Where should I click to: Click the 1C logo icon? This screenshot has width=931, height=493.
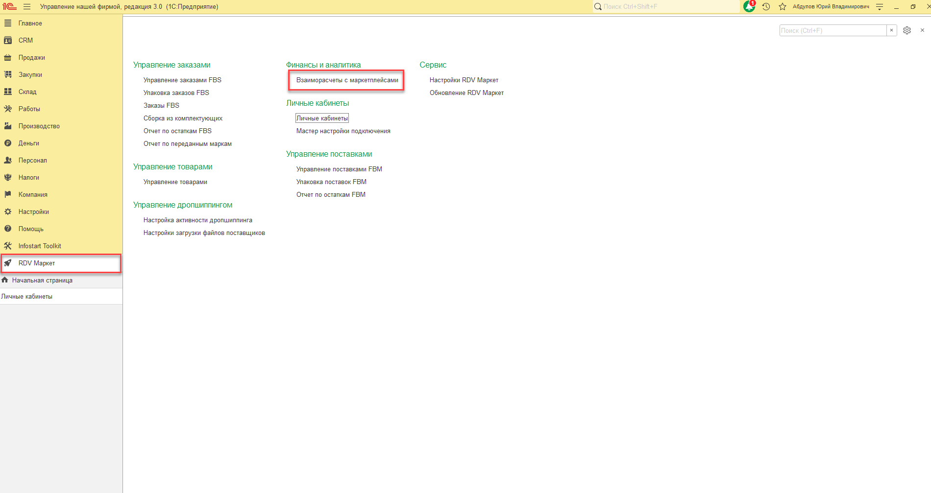9,6
